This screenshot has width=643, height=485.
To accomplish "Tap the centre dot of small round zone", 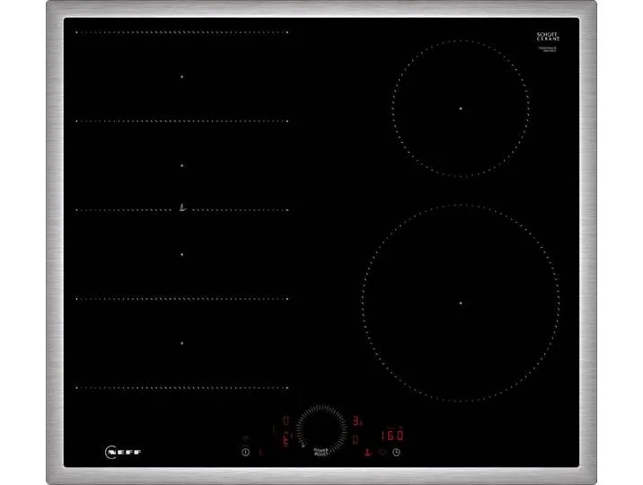I will click(461, 109).
